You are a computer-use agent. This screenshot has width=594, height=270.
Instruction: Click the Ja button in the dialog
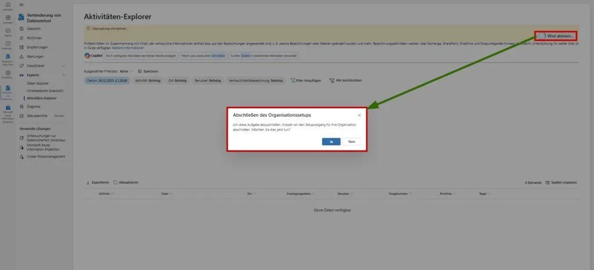[331, 142]
